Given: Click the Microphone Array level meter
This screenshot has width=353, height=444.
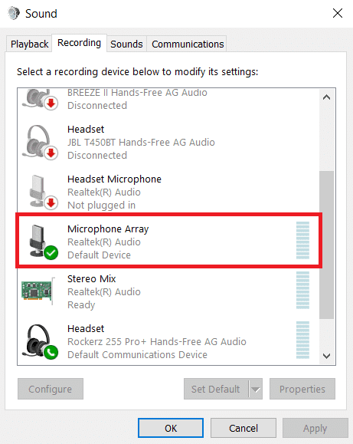Looking at the screenshot, I should 302,241.
